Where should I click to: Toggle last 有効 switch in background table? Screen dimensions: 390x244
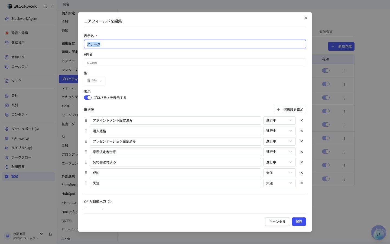tap(326, 179)
